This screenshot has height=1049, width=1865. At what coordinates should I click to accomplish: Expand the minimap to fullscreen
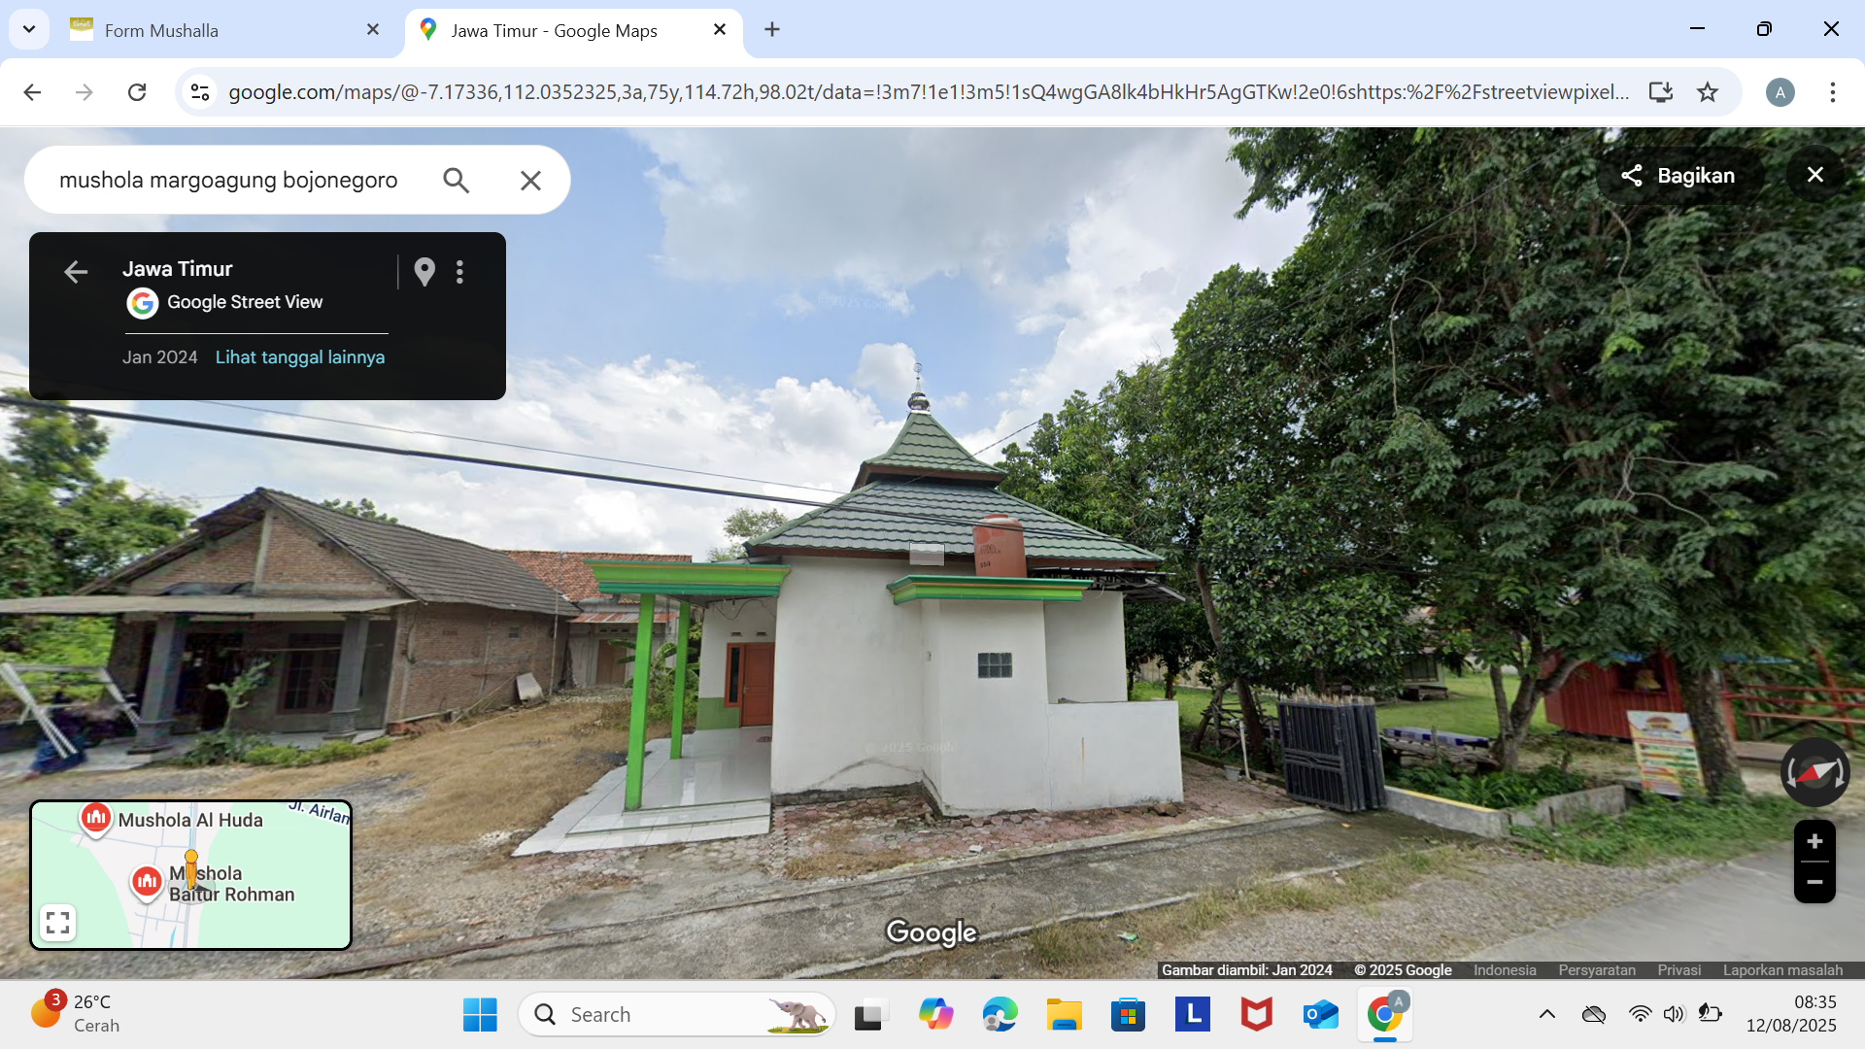(58, 923)
